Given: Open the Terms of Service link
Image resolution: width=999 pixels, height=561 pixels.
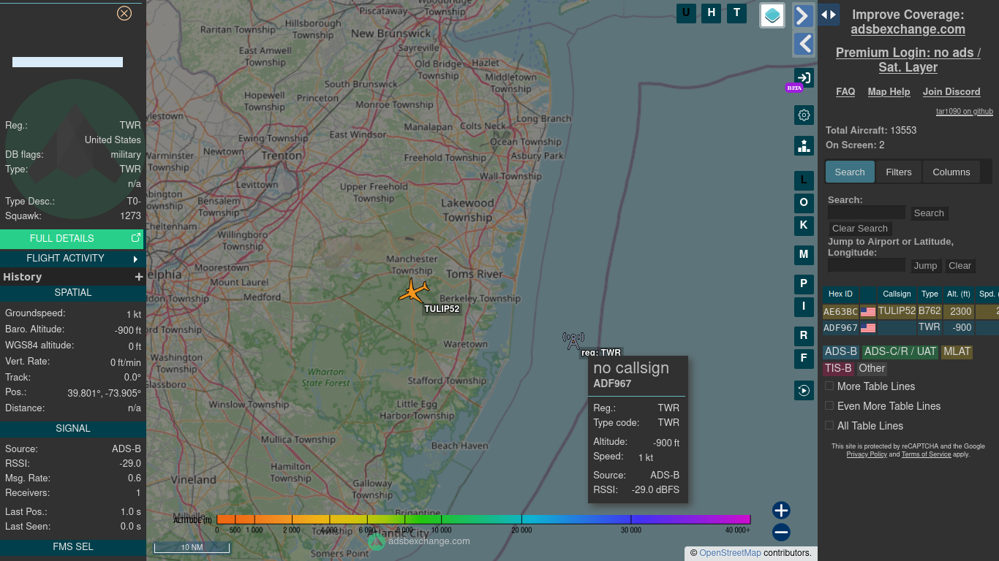Looking at the screenshot, I should tap(926, 454).
